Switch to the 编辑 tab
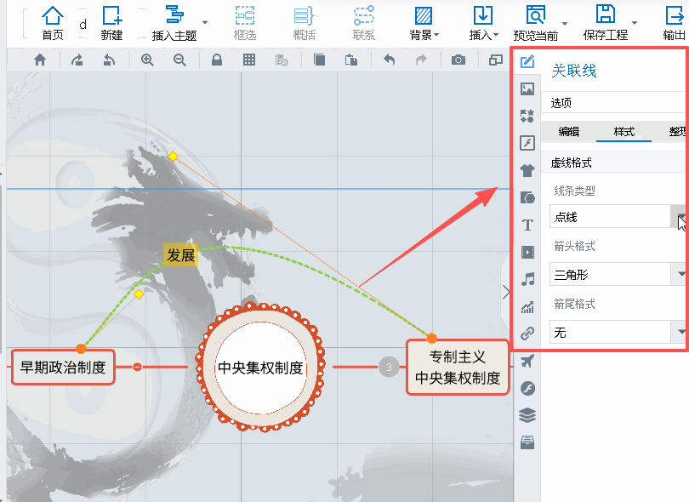This screenshot has height=502, width=689. [x=569, y=132]
